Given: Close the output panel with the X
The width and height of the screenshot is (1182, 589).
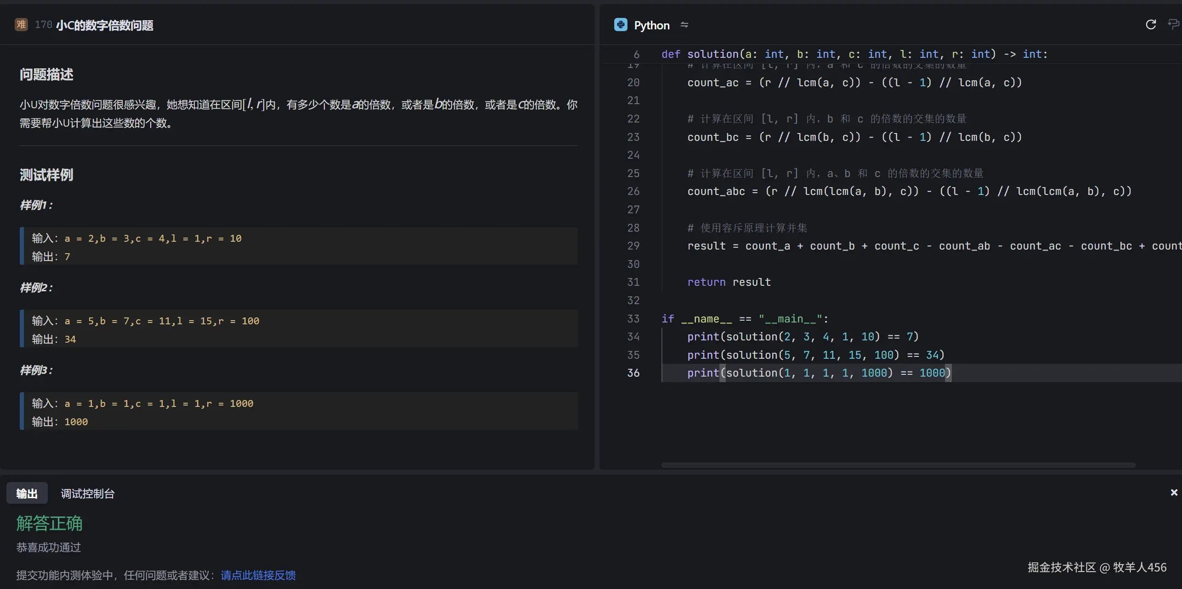Looking at the screenshot, I should coord(1174,492).
